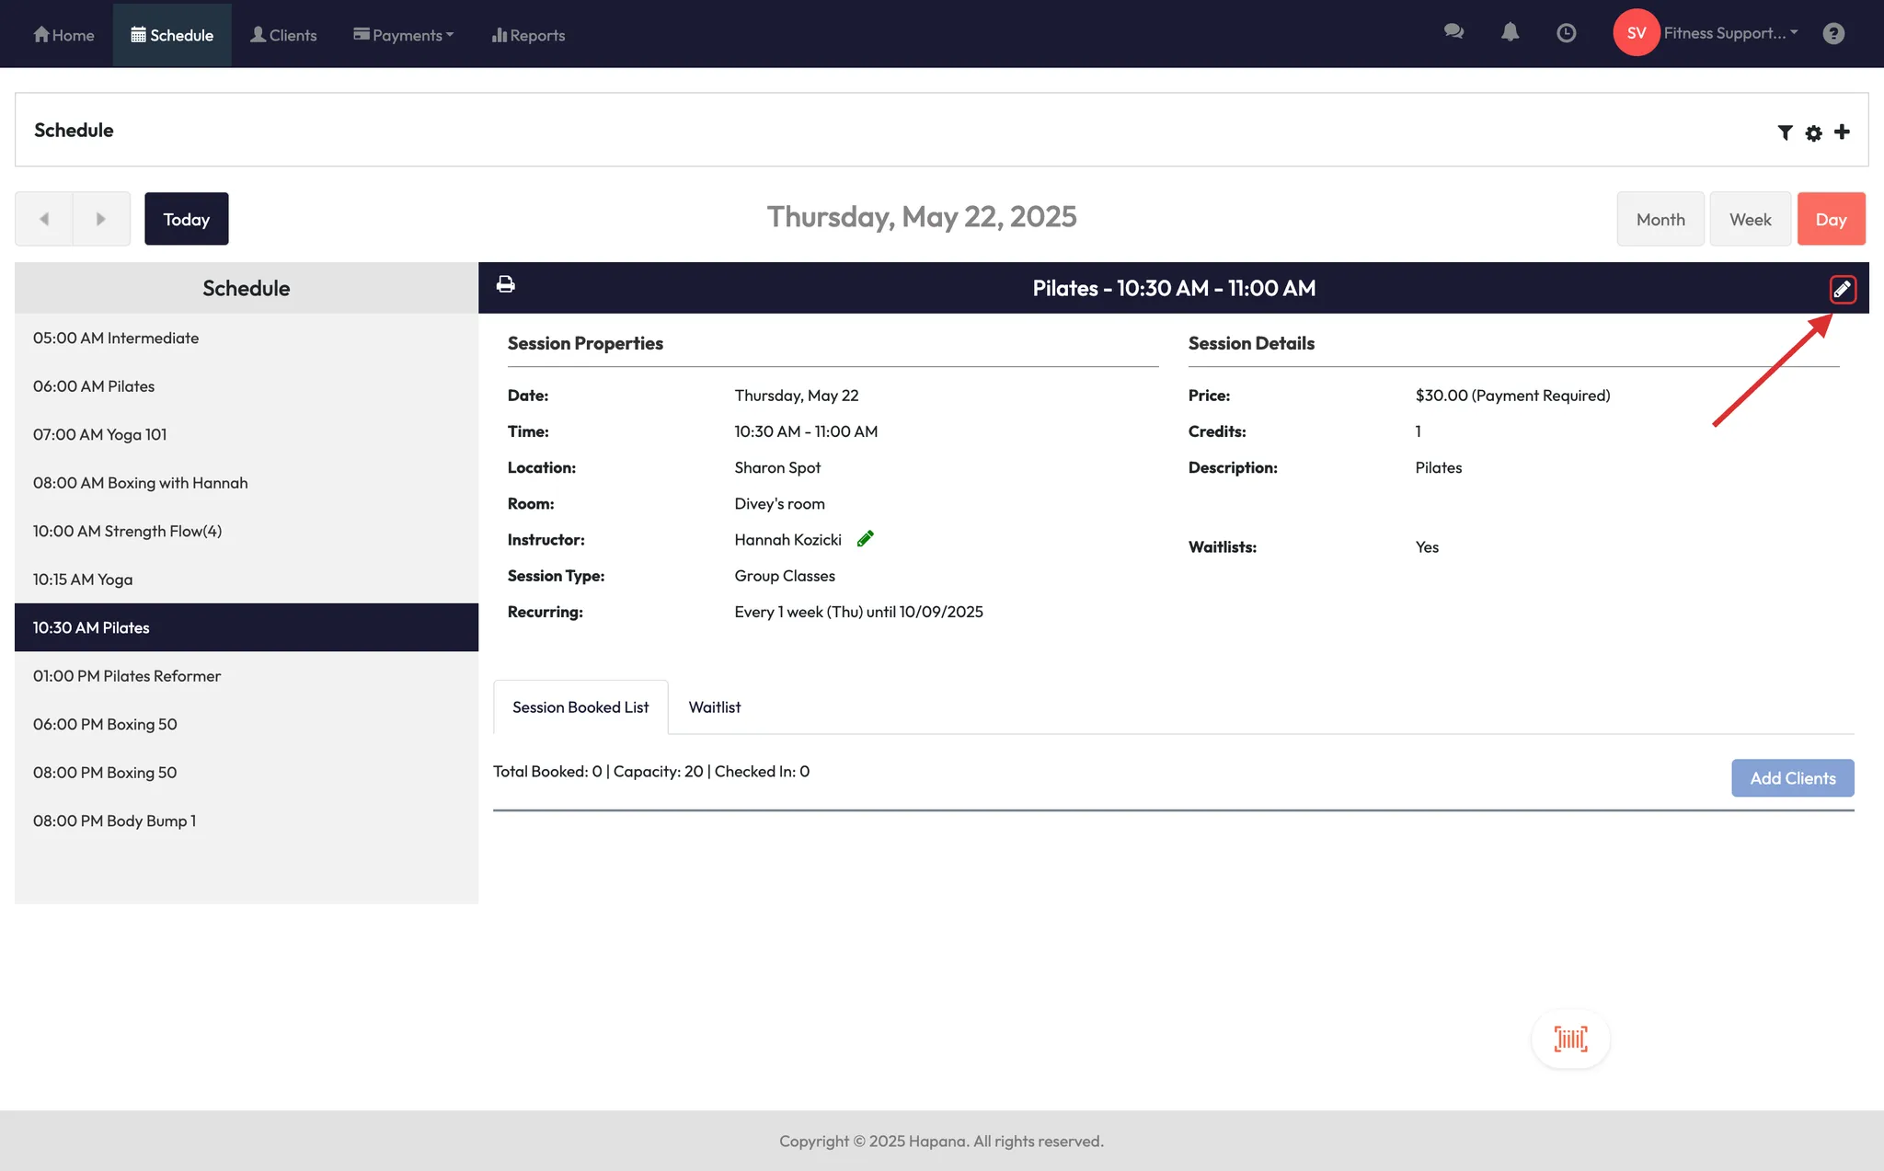This screenshot has height=1171, width=1884.
Task: Open the help question mark icon
Action: [x=1833, y=33]
